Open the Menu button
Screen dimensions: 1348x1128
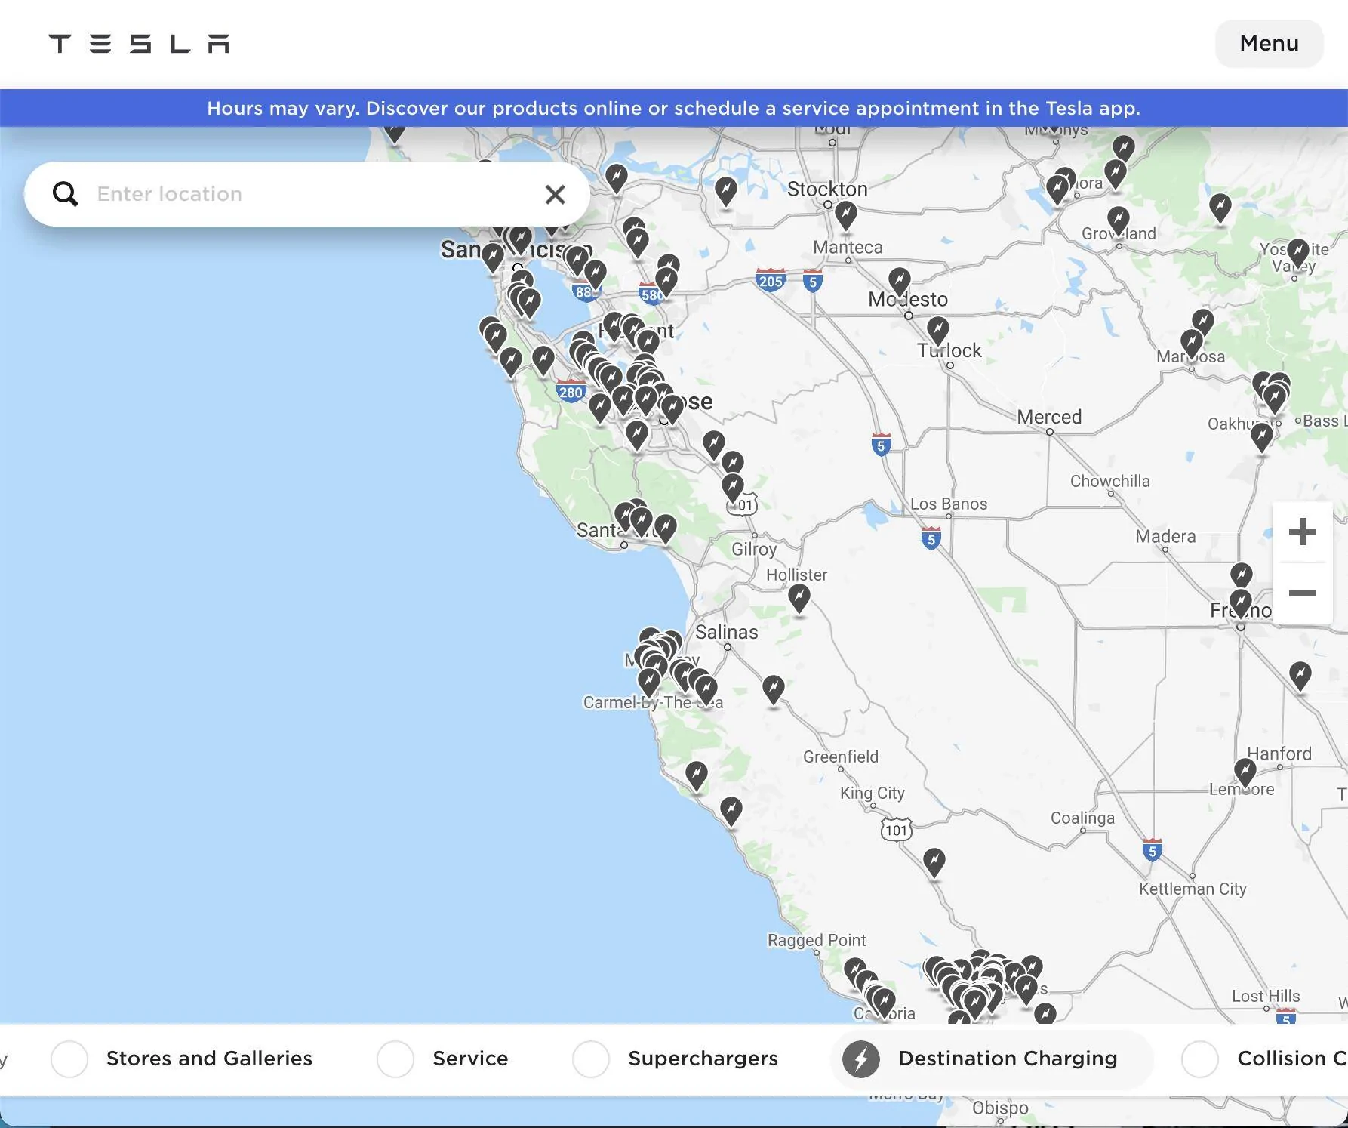click(x=1269, y=44)
